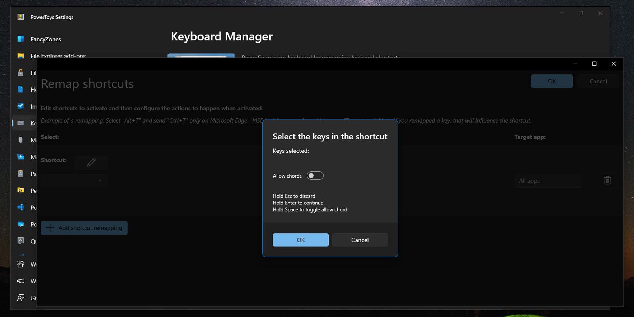The image size is (634, 317).
Task: Open the action dropdown below Shortcut
Action: pyautogui.click(x=74, y=181)
